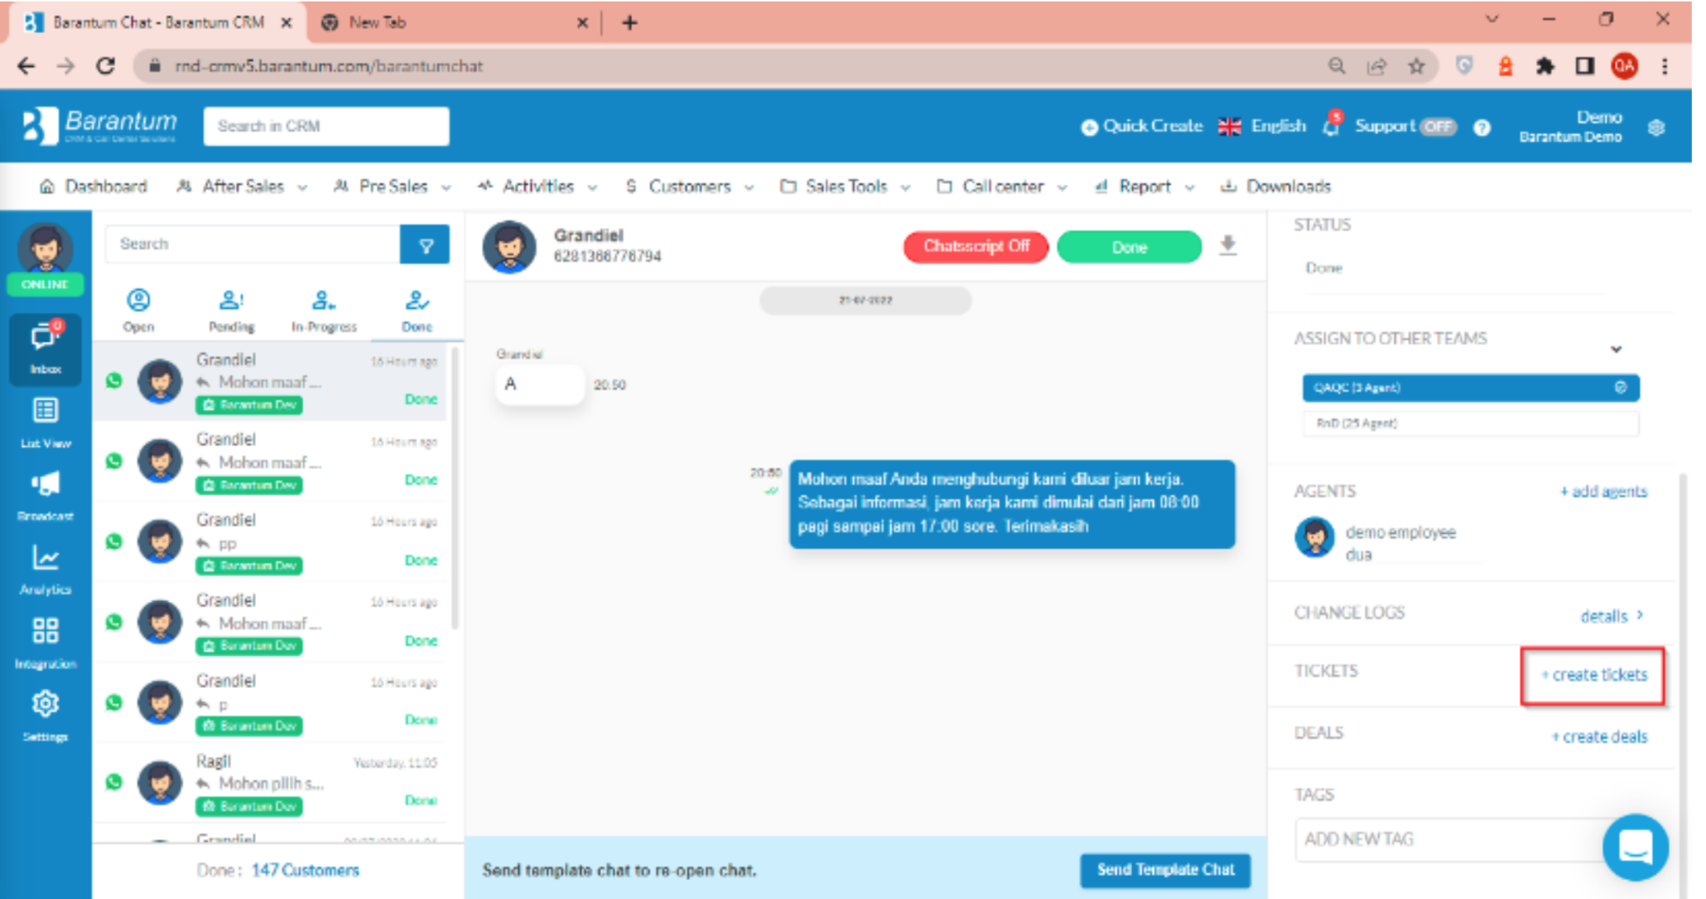This screenshot has height=899, width=1706.
Task: Toggle the Chatsscript Off button
Action: pos(976,247)
